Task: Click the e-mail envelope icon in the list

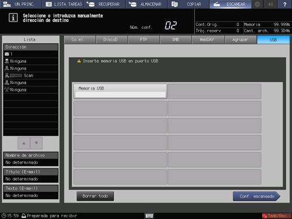Action: click(7, 54)
